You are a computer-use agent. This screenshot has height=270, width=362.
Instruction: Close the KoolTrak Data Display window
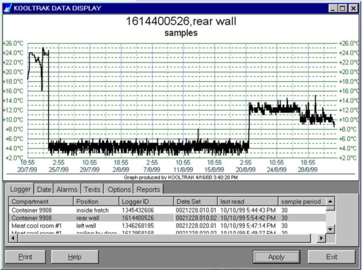(x=353, y=8)
